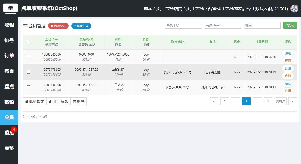The height and width of the screenshot is (164, 301).
Task: Click date 2025-07-16 18:56:30
Action: tap(262, 57)
